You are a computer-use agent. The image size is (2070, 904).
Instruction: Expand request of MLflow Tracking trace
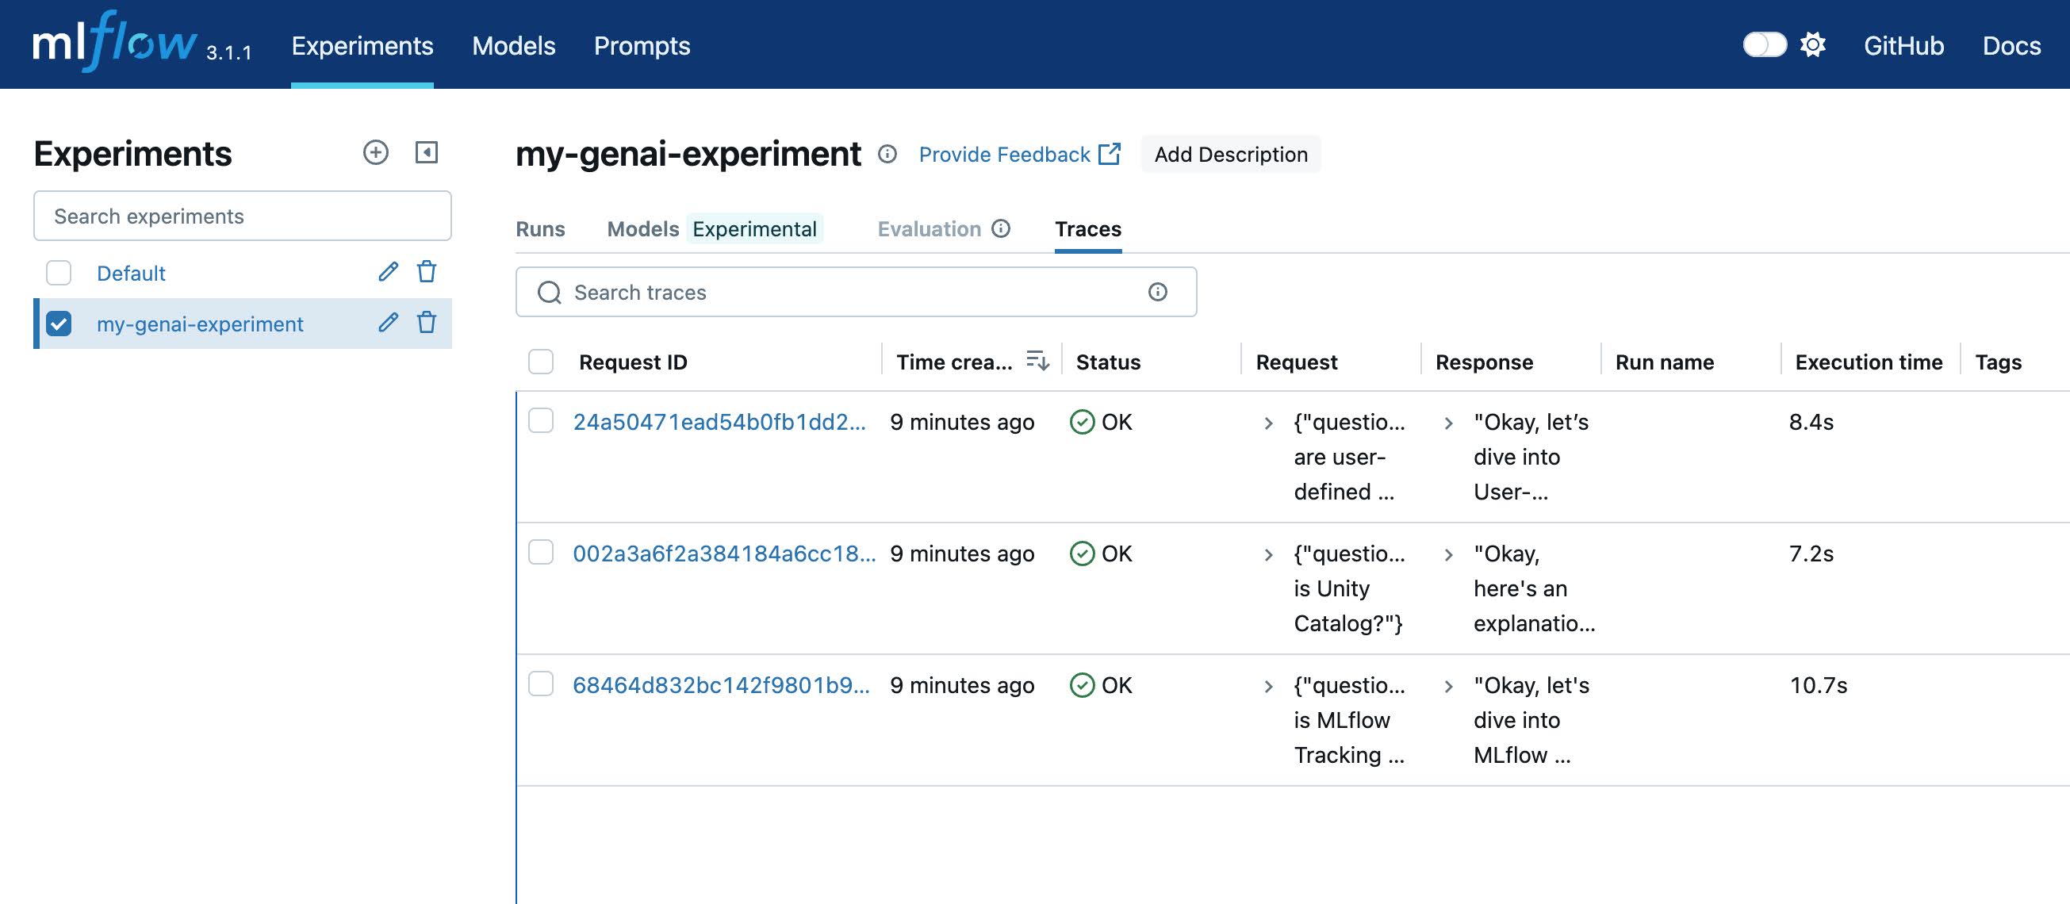tap(1268, 686)
